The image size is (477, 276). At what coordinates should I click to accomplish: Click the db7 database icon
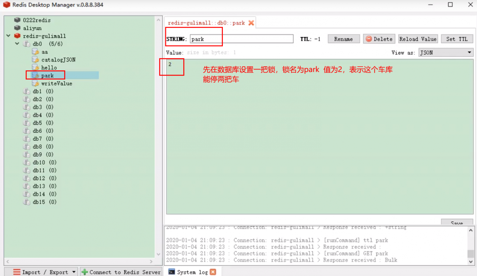[x=26, y=139]
